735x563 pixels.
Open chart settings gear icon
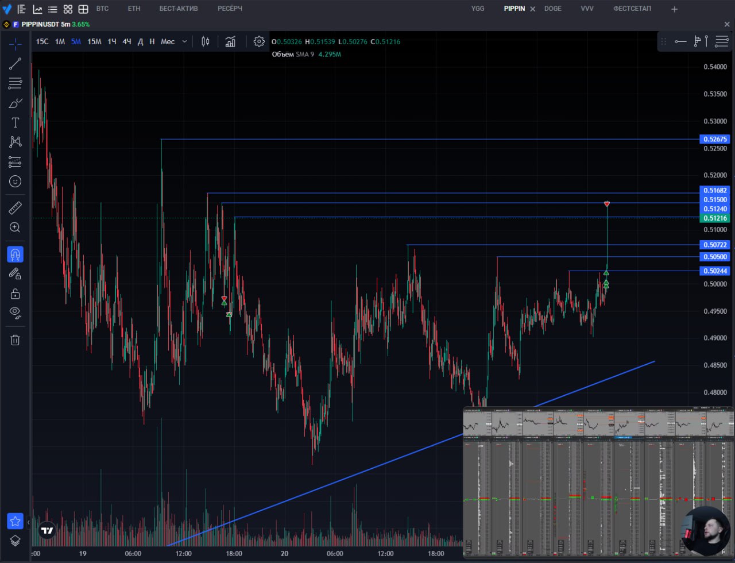coord(259,41)
